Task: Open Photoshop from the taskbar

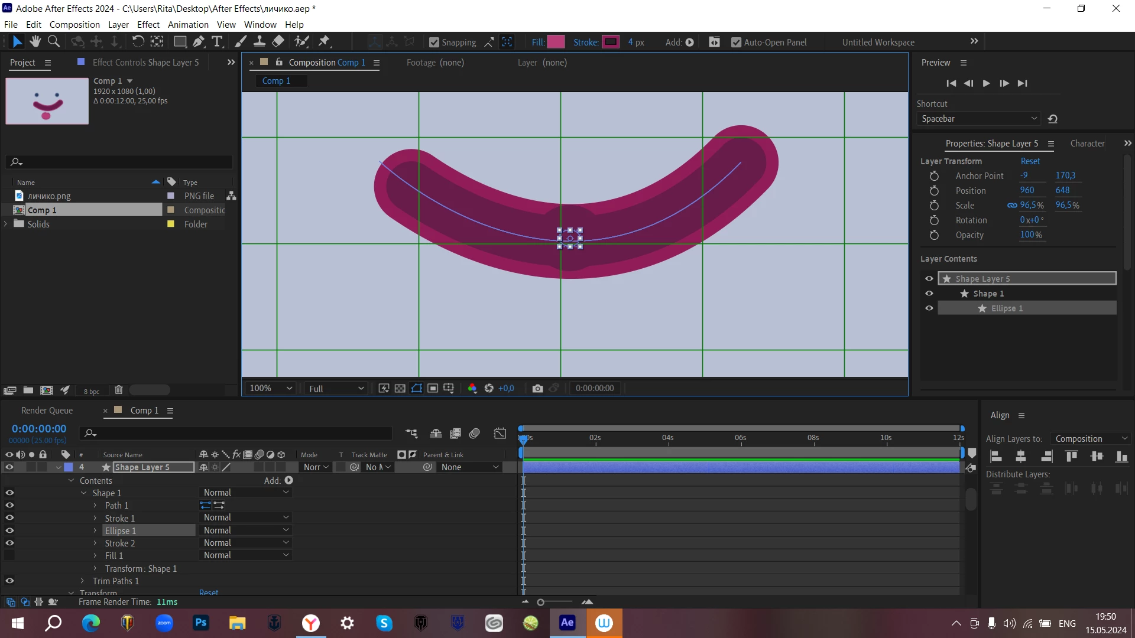Action: click(201, 623)
